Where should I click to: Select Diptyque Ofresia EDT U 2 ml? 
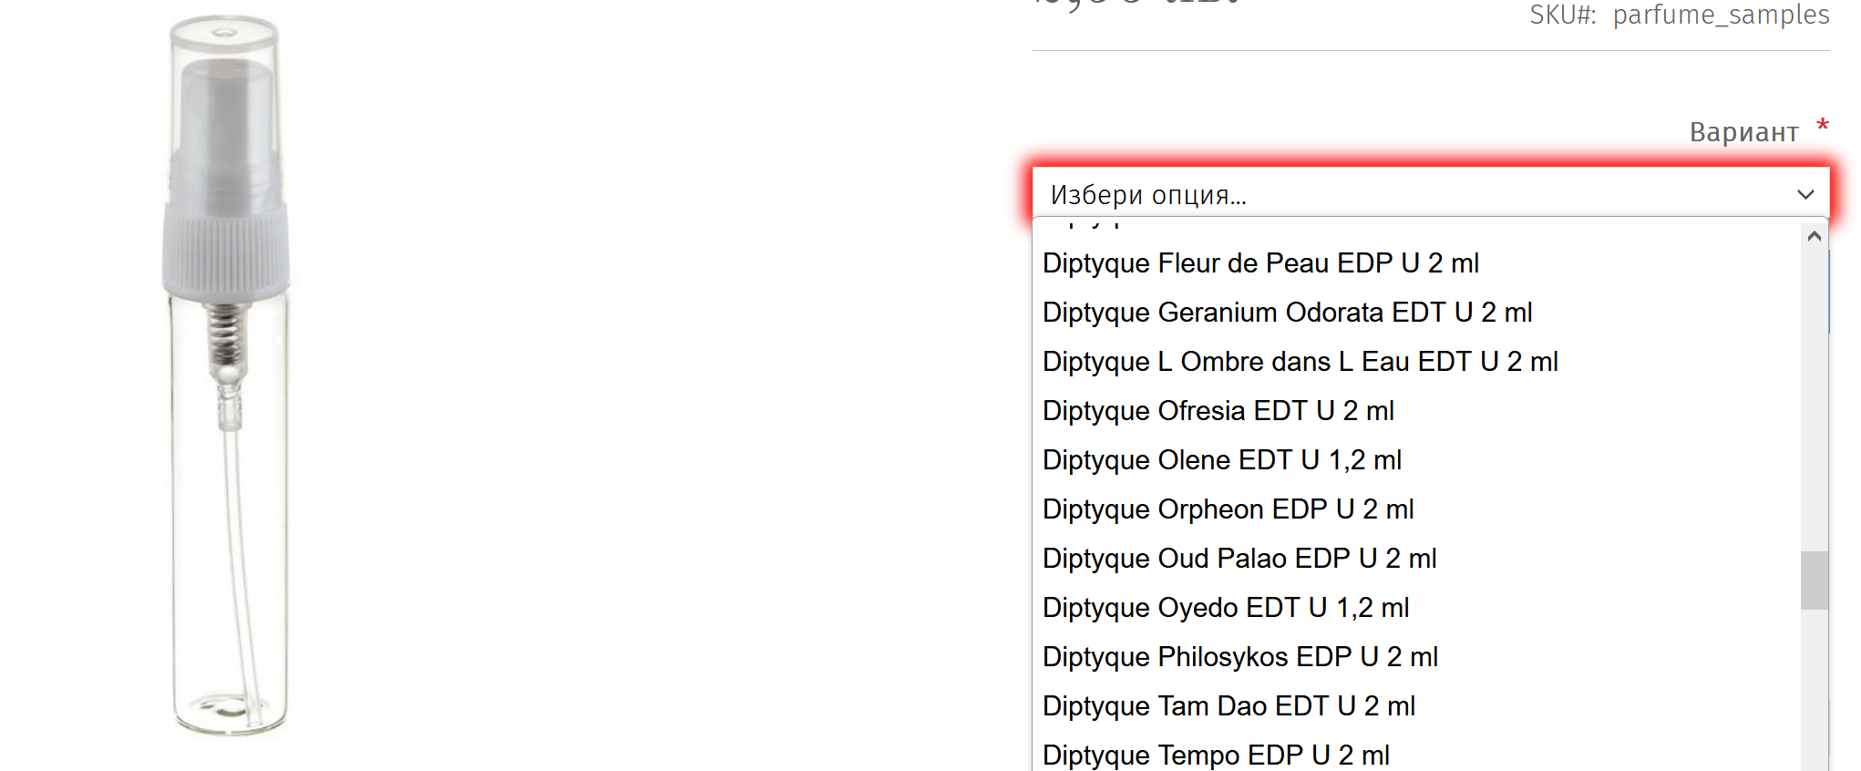(1417, 411)
